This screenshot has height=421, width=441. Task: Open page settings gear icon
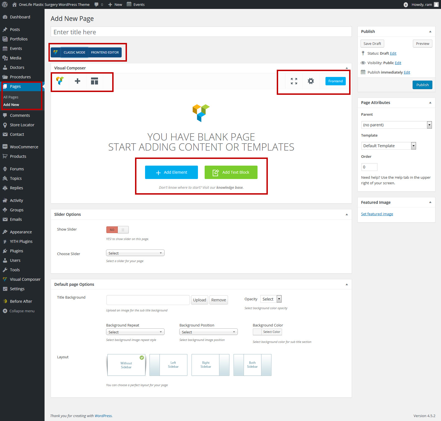311,81
